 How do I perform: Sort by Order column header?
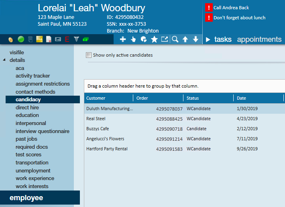click(158, 98)
